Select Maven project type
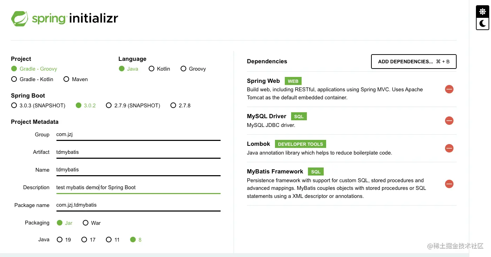 tap(66, 79)
